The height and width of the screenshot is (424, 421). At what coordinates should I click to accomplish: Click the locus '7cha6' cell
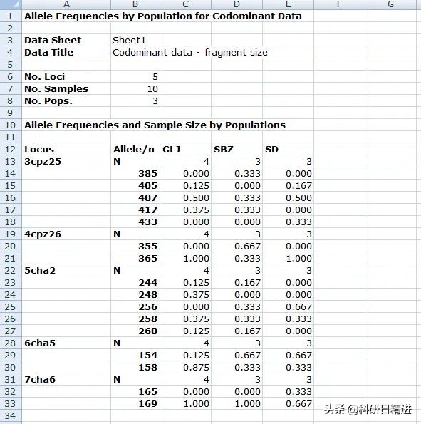click(66, 379)
